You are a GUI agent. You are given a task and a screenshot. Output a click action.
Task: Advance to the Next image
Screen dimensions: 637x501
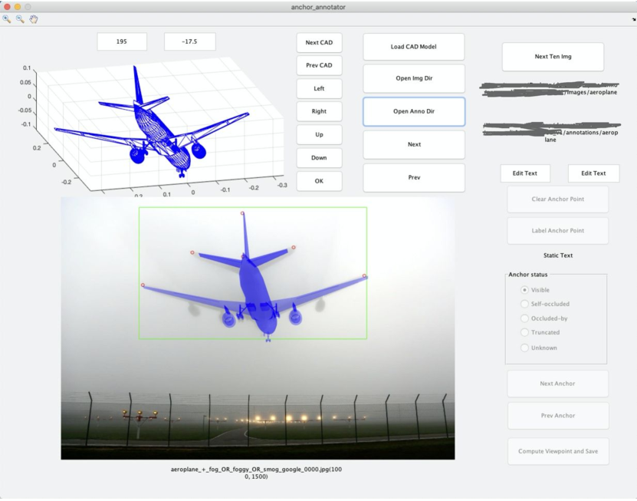[414, 144]
